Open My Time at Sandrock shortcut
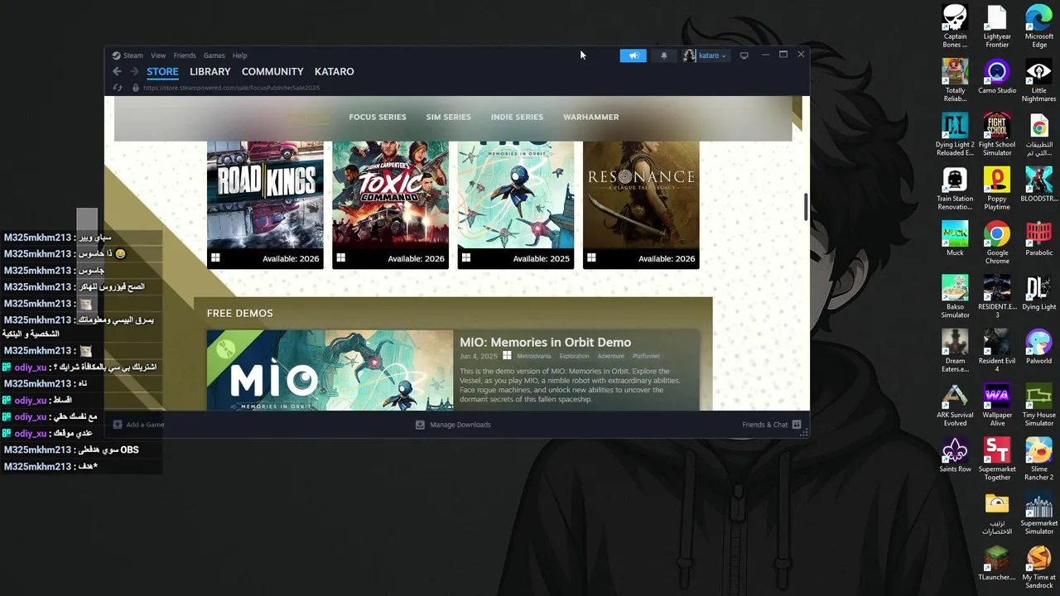The image size is (1060, 596). point(1039,567)
